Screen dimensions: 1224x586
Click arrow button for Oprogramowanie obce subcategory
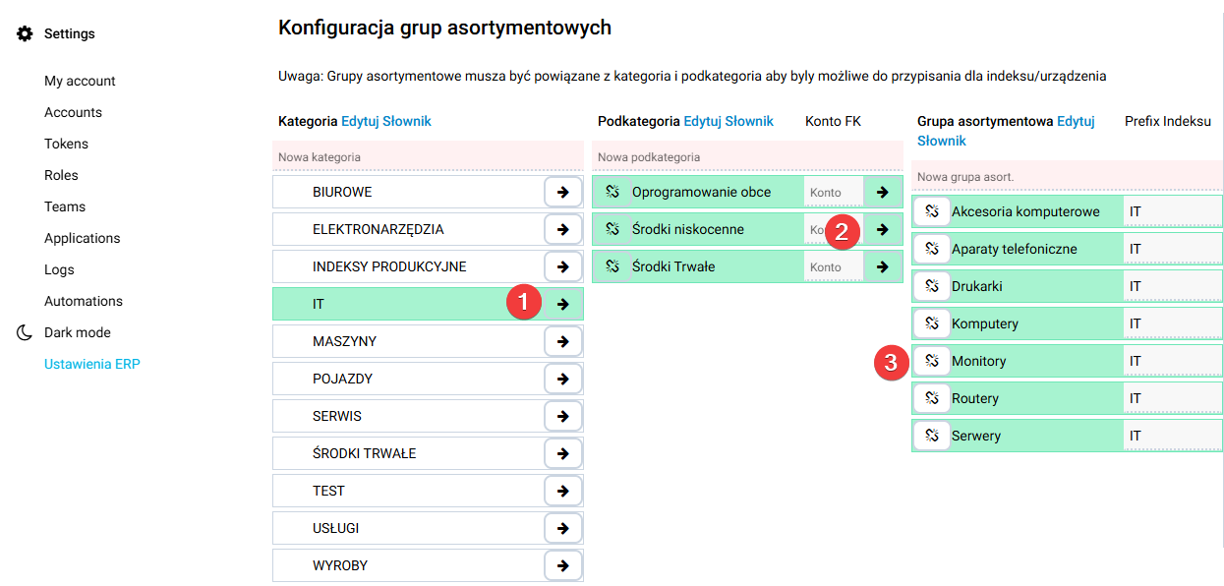(x=883, y=192)
